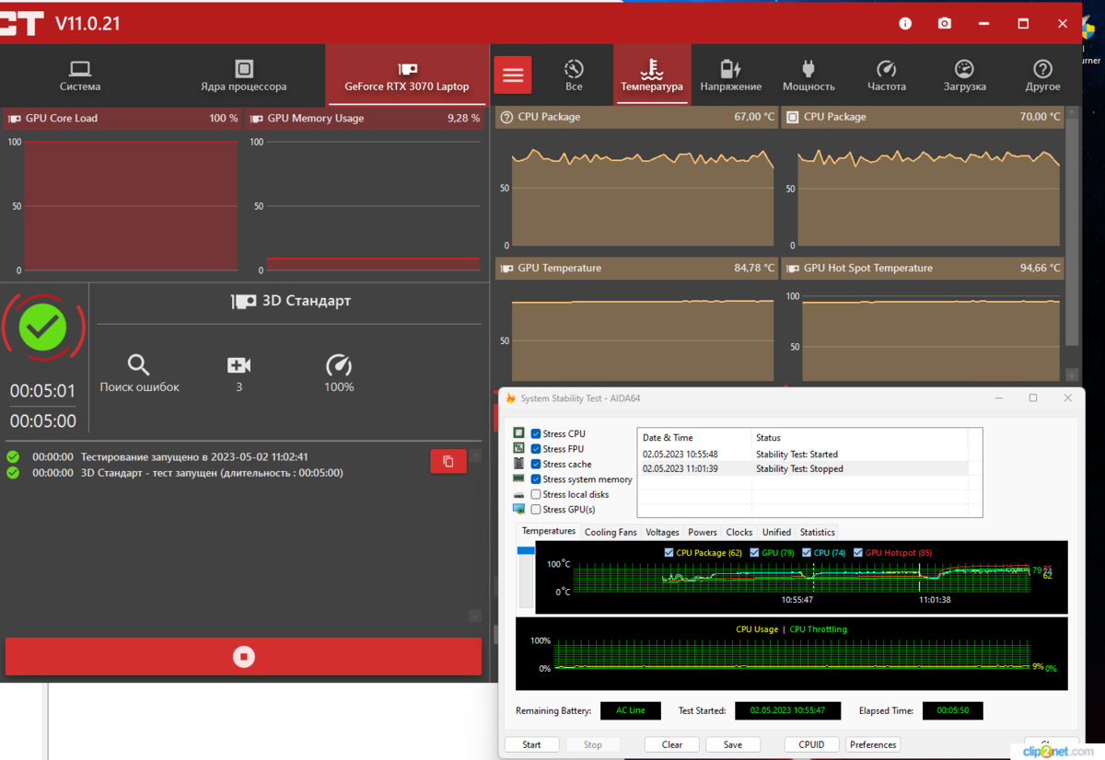The height and width of the screenshot is (760, 1105).
Task: Click the card icon beside GPU Core Load
Action: click(14, 118)
